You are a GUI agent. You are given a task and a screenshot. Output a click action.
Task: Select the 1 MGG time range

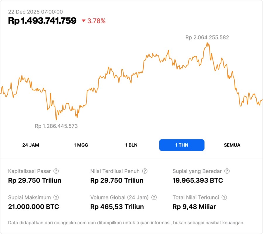pos(81,145)
